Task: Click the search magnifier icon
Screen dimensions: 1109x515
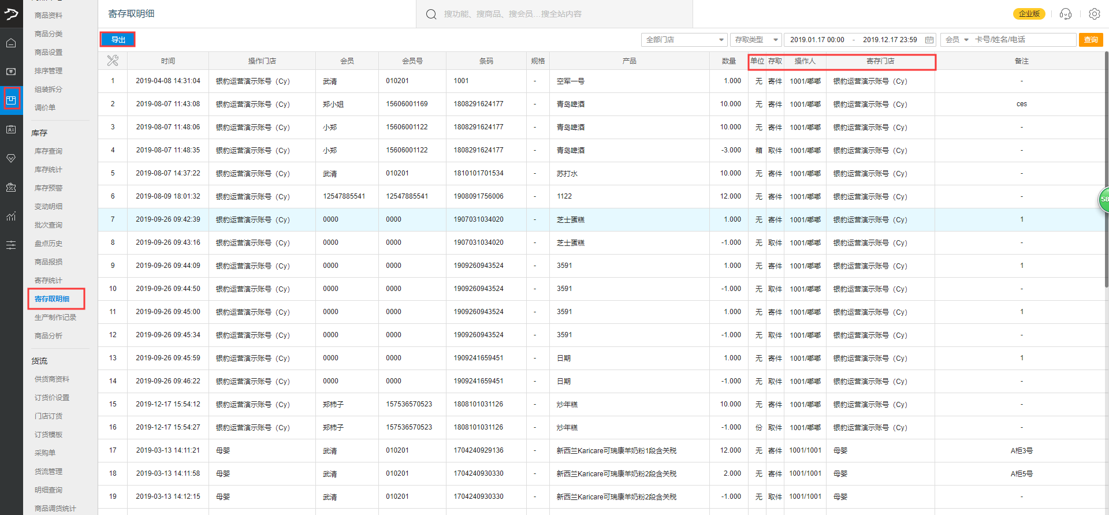Action: click(x=431, y=14)
